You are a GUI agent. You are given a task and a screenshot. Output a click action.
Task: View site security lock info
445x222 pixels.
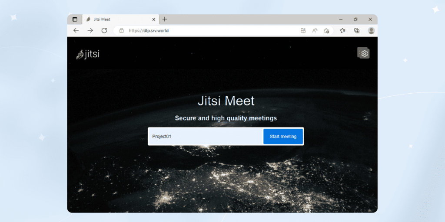(x=122, y=31)
